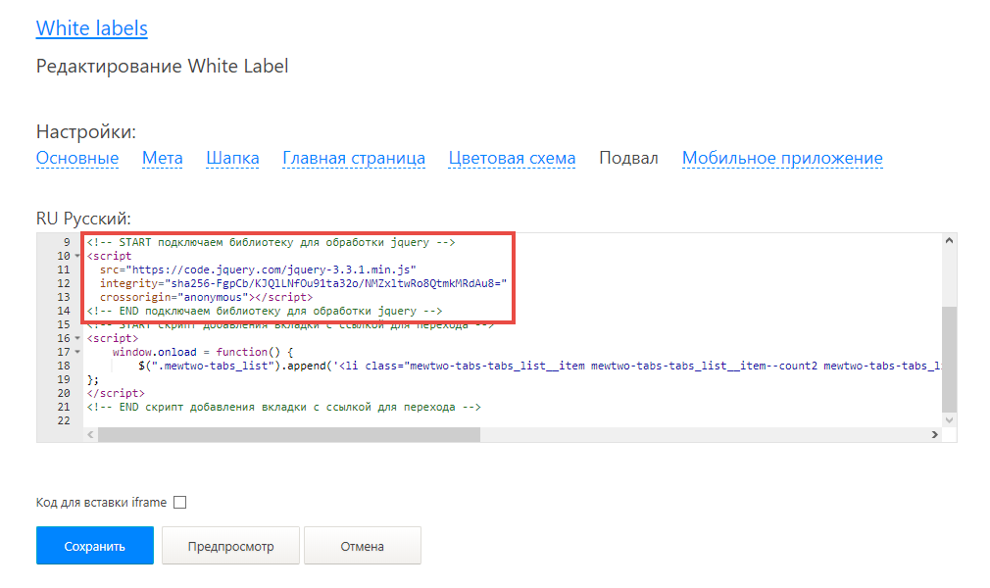This screenshot has height=588, width=990.
Task: Collapse the code fold at line 17
Action: (77, 353)
